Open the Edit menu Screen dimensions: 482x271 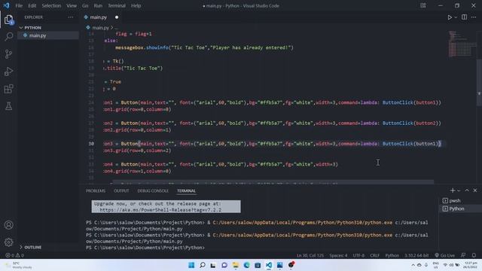pyautogui.click(x=32, y=5)
